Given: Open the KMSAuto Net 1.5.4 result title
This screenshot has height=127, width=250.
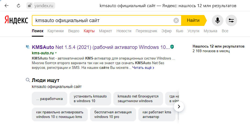Looking at the screenshot, I should pos(101,47).
